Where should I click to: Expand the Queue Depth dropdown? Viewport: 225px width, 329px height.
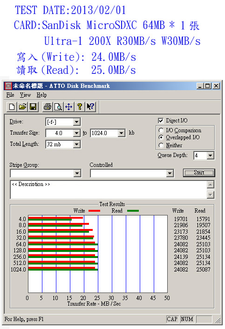click(211, 156)
